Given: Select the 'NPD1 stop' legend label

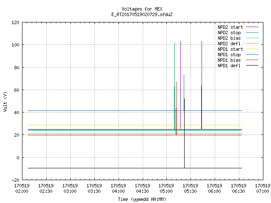Looking at the screenshot, I should (x=229, y=55).
